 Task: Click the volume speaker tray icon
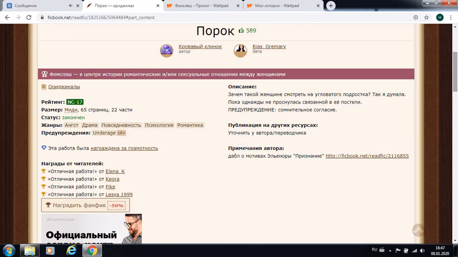(423, 251)
